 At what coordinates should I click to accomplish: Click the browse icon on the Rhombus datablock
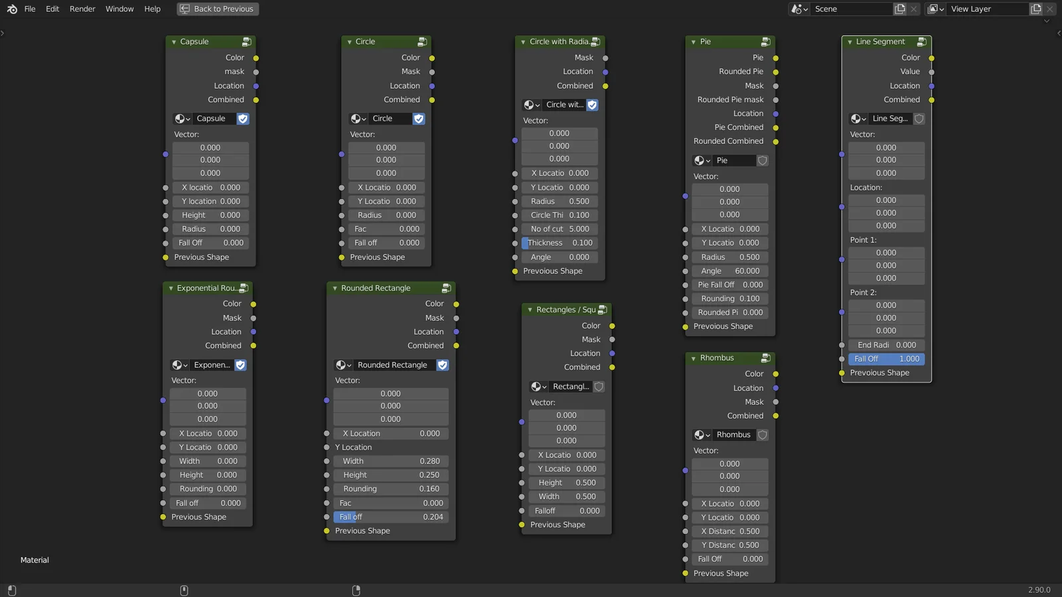[x=702, y=434]
